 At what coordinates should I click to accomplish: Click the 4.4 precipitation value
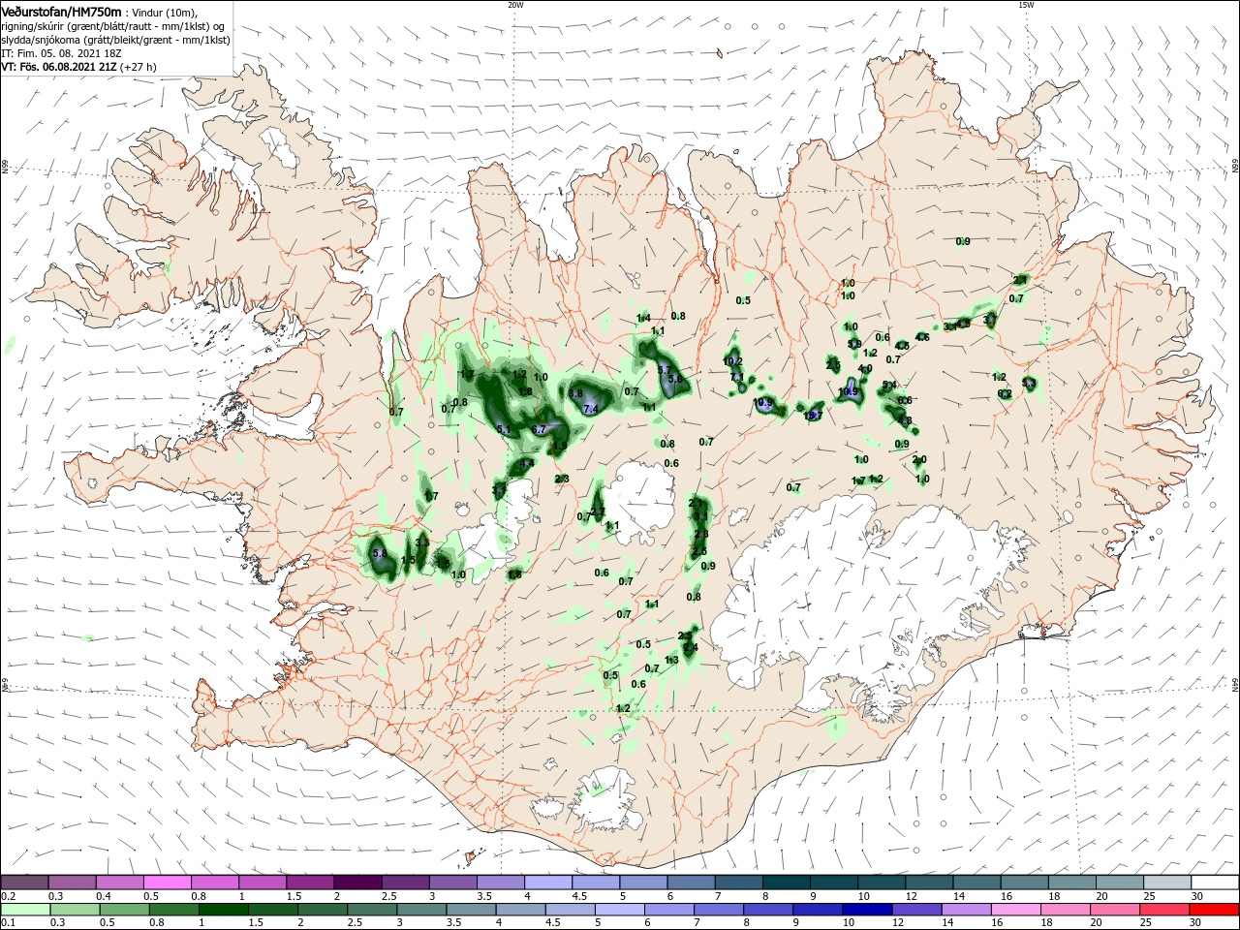point(527,464)
